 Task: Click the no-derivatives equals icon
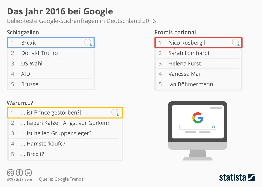(x=28, y=173)
